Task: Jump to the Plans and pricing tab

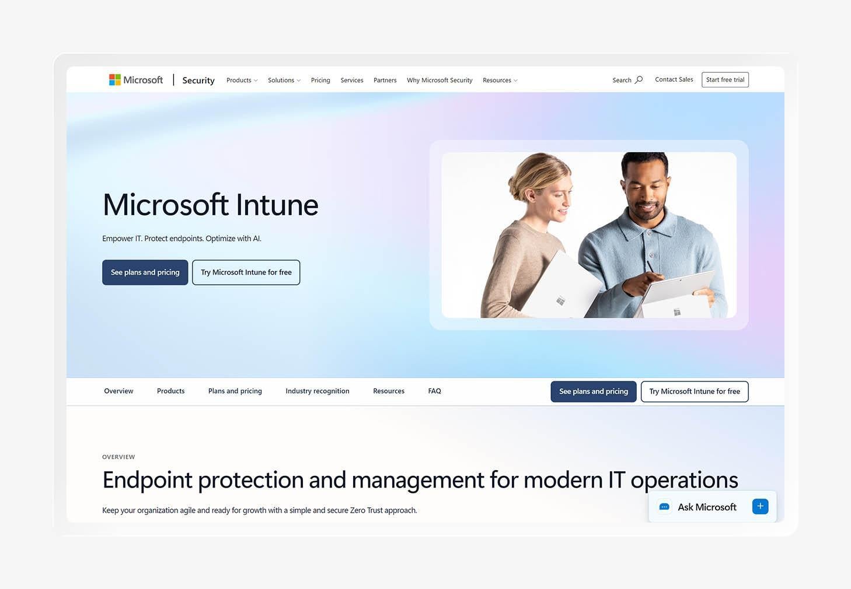Action: [235, 391]
